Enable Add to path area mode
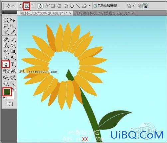The width and height of the screenshot is (167, 143). click(x=129, y=6)
